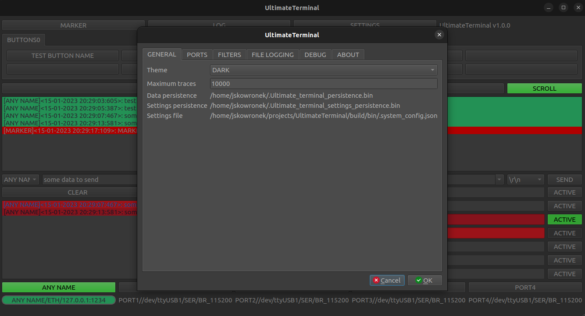The image size is (585, 316).
Task: Click the red X icon on Cancel
Action: point(376,280)
